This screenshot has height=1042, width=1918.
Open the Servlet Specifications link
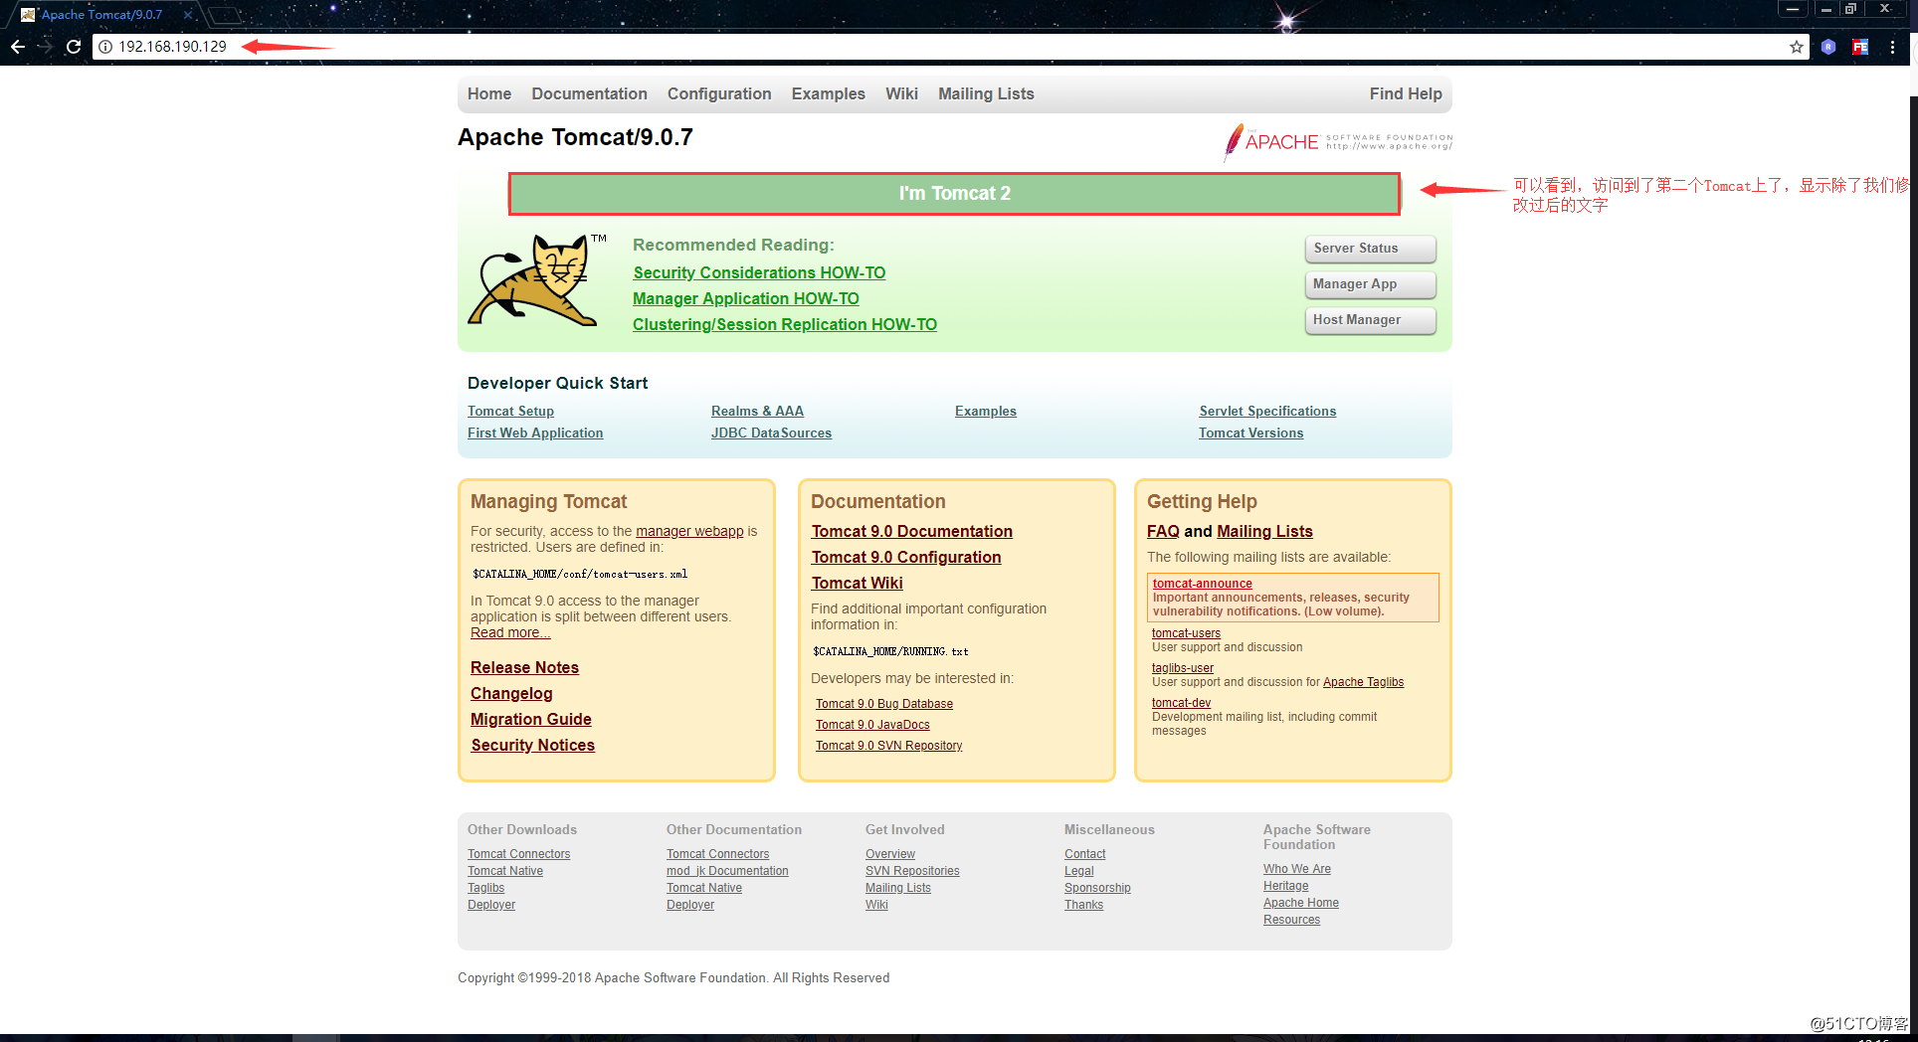click(x=1267, y=411)
